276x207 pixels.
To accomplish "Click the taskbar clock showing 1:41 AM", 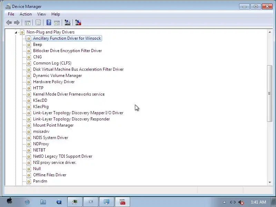I will click(258, 202).
